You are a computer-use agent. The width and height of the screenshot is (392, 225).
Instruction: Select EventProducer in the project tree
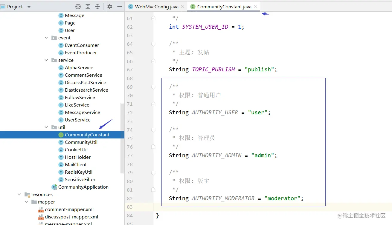[x=81, y=53]
